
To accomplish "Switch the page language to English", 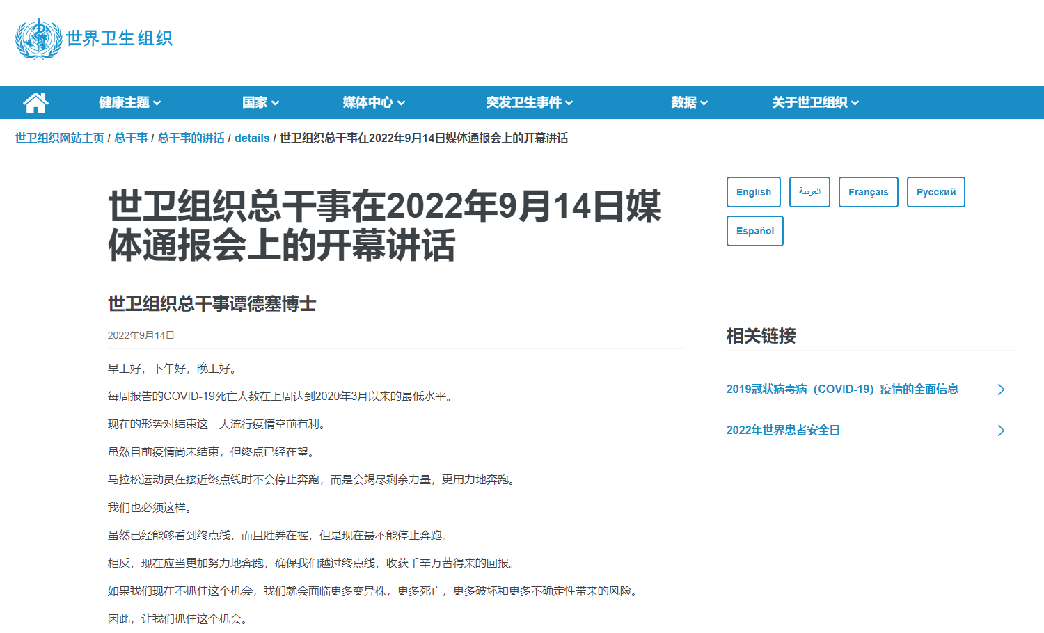I will (x=754, y=192).
